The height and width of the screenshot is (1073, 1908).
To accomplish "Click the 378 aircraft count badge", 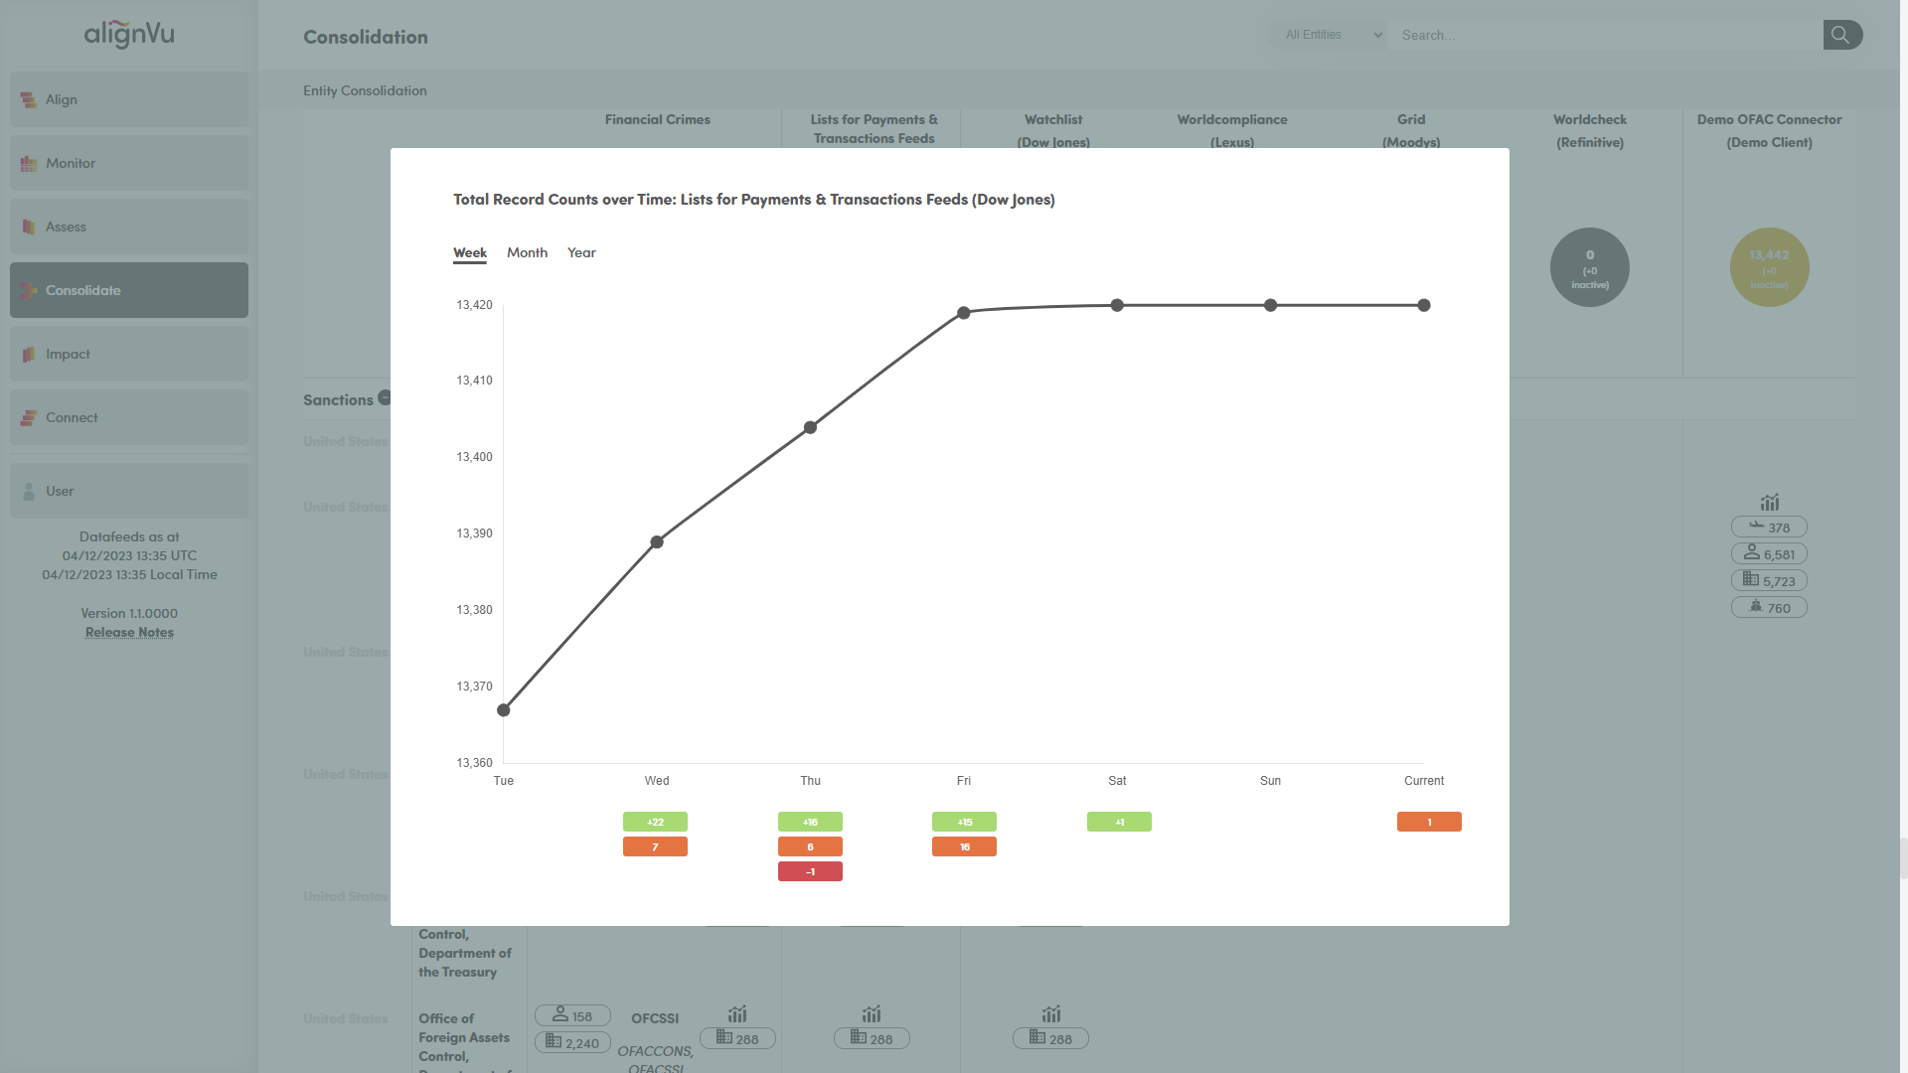I will [1769, 527].
